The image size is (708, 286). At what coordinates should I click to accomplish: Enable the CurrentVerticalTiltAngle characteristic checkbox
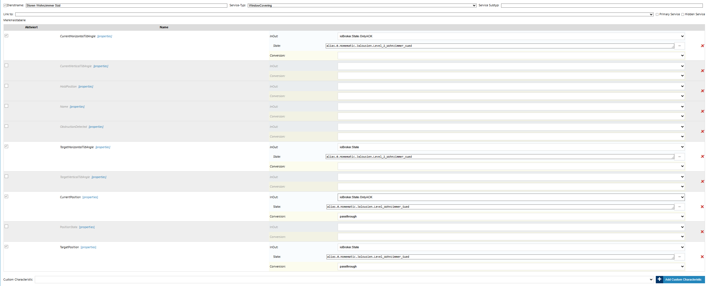click(7, 66)
